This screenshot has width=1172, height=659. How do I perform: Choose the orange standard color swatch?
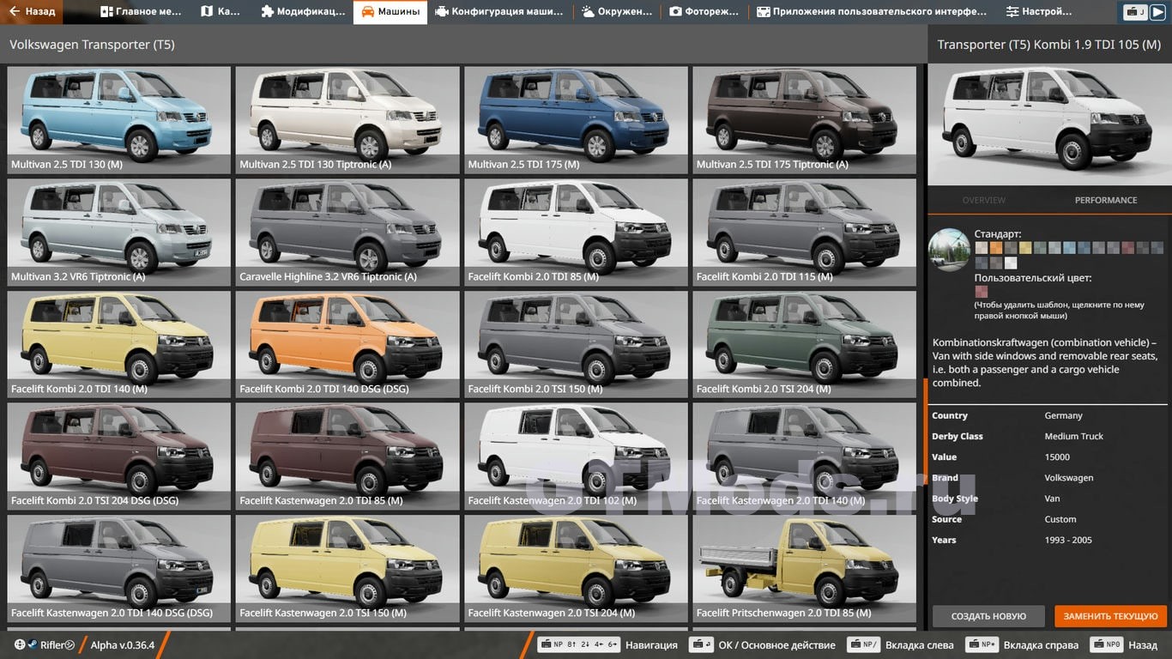pos(996,247)
